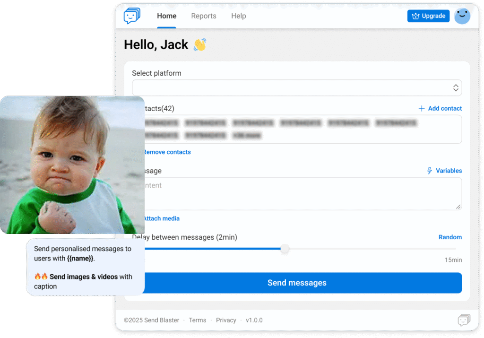Open the Privacy link in footer

click(226, 321)
